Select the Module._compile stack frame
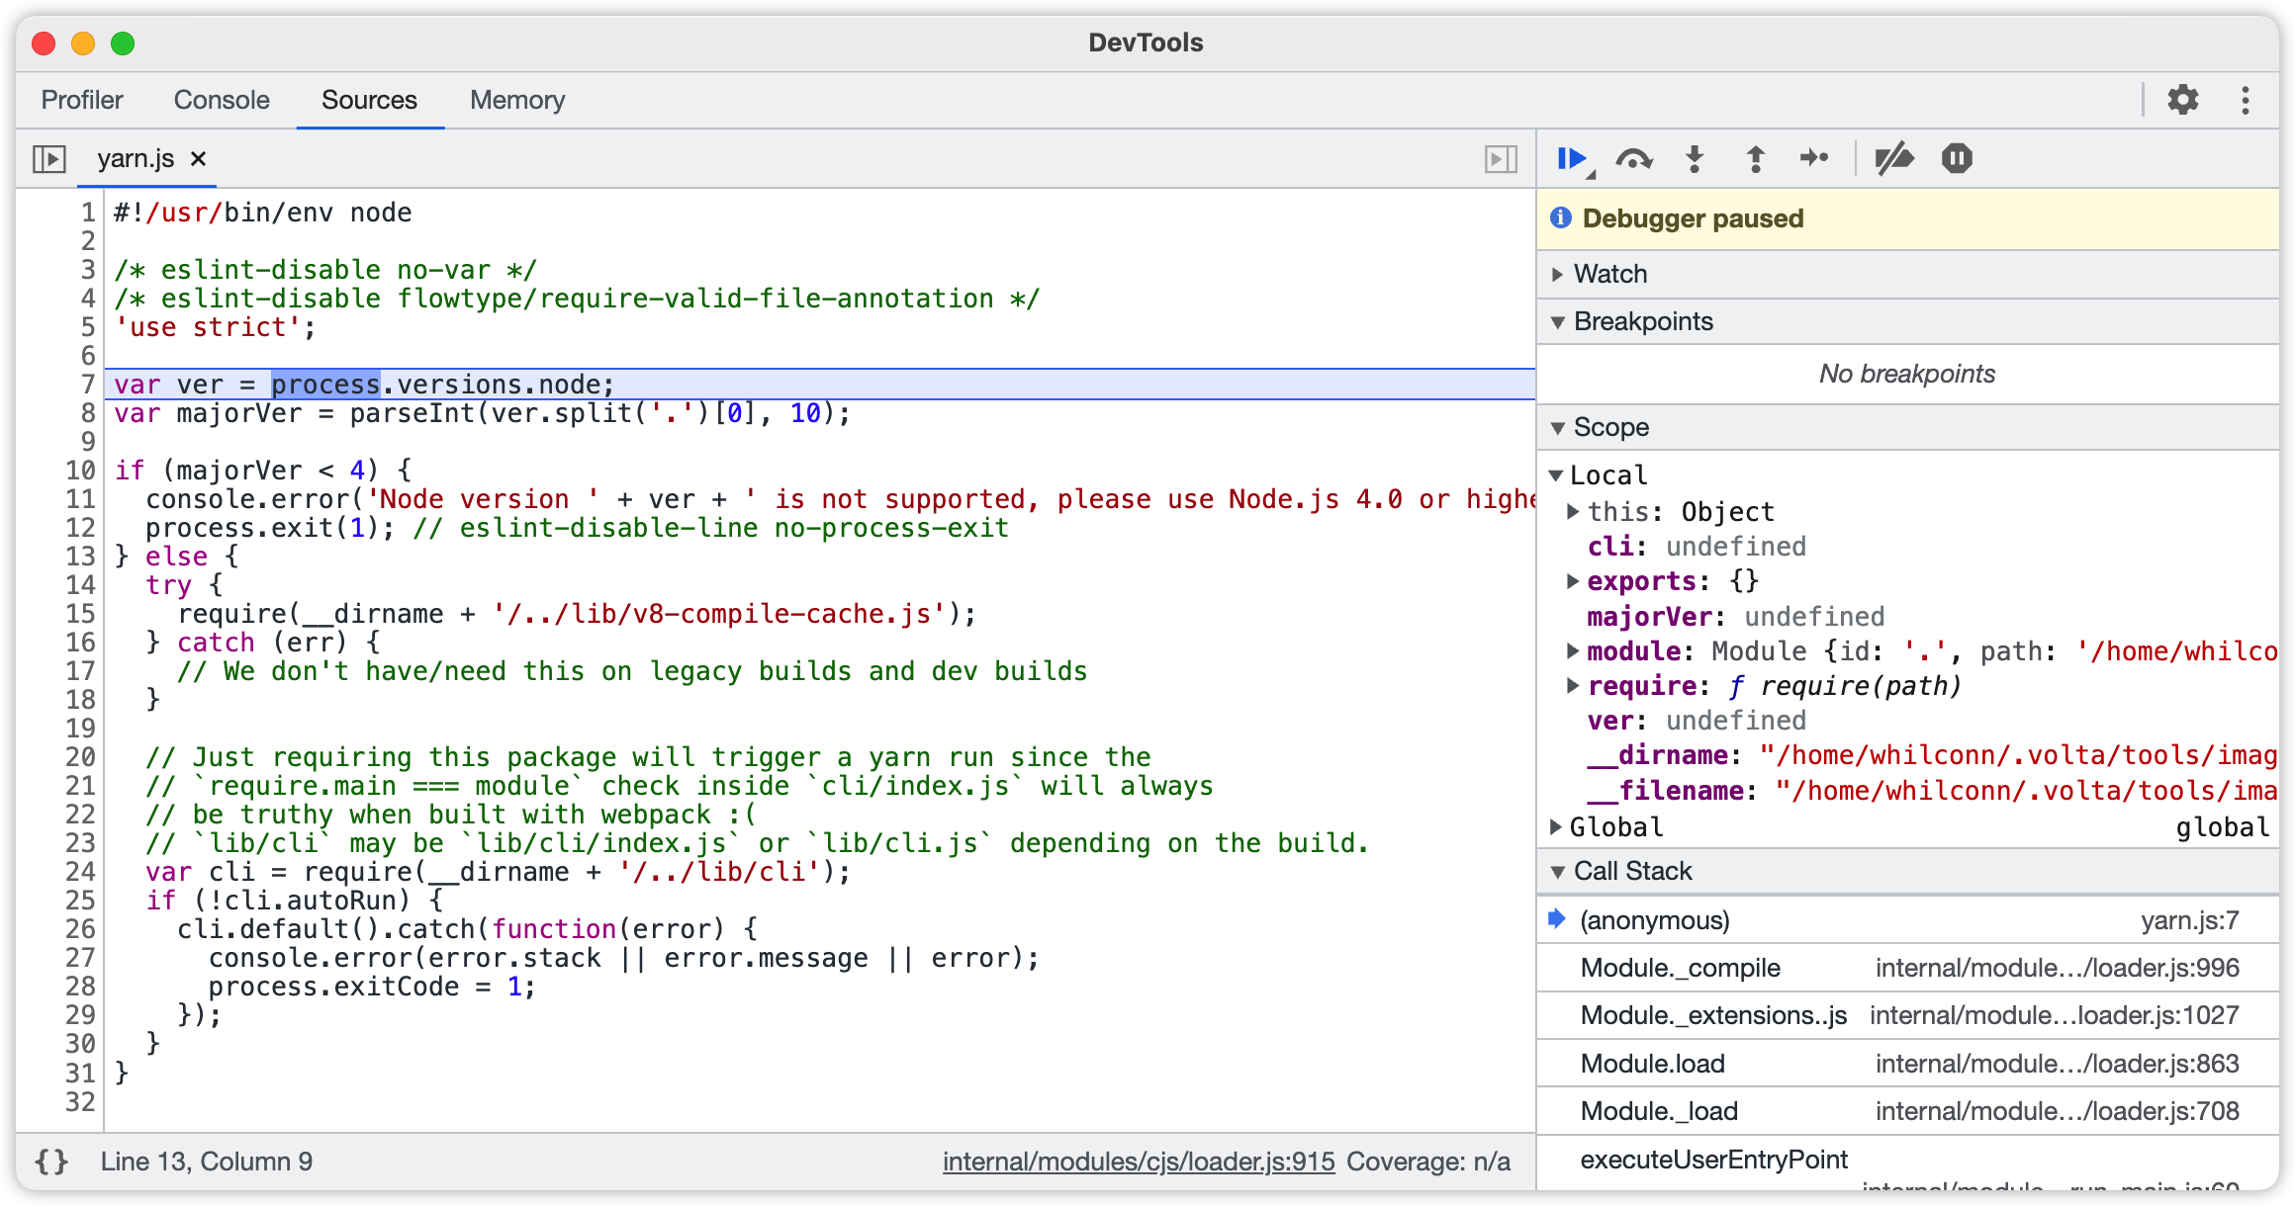Image resolution: width=2295 pixels, height=1206 pixels. [x=1908, y=968]
